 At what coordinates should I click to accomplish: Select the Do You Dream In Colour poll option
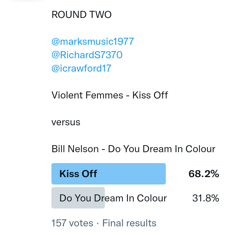coord(113,198)
